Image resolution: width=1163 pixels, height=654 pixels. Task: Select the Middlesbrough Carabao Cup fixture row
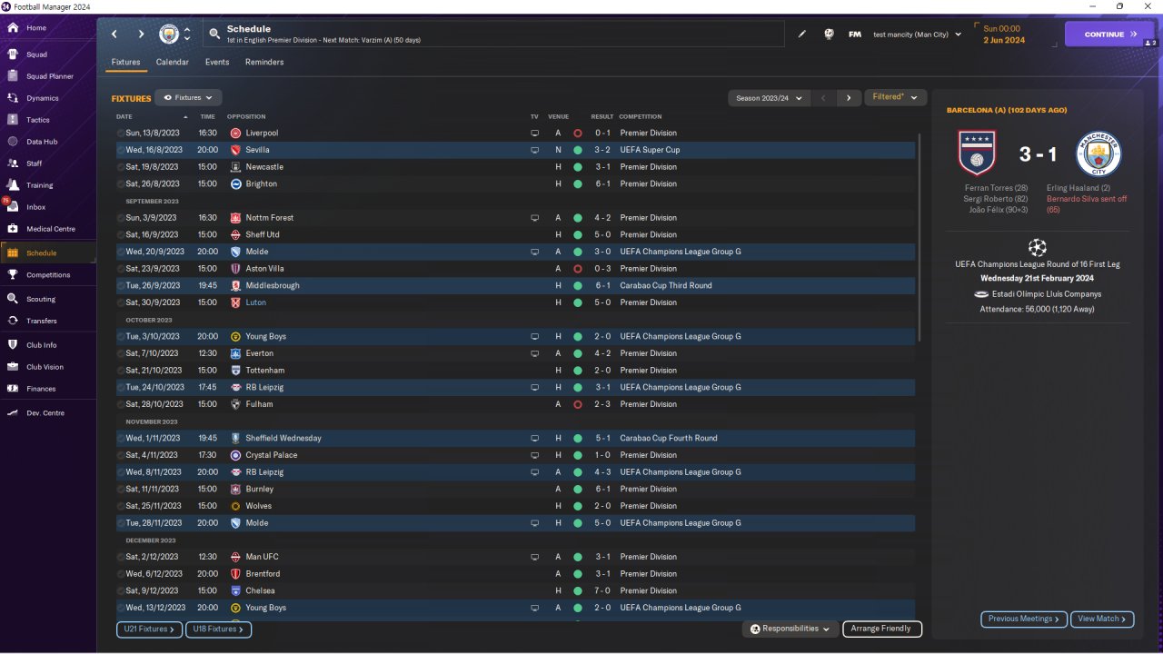[x=515, y=285]
